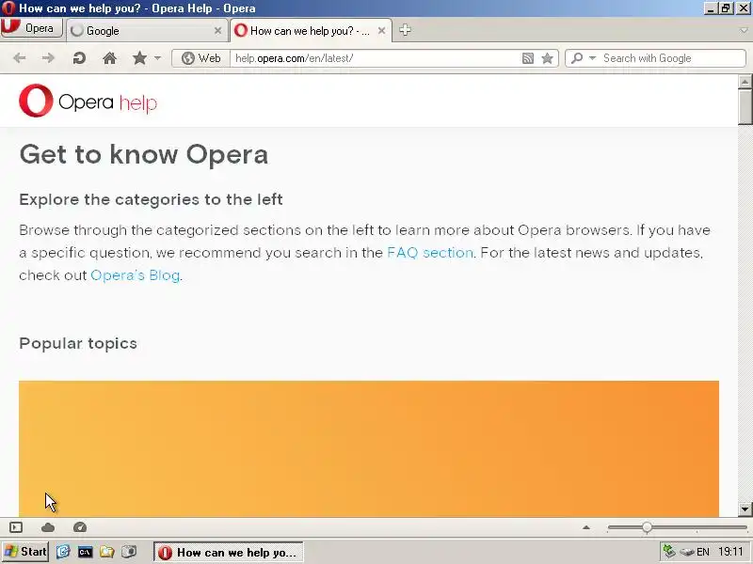Open the Windows Start menu
This screenshot has width=753, height=564.
25,552
